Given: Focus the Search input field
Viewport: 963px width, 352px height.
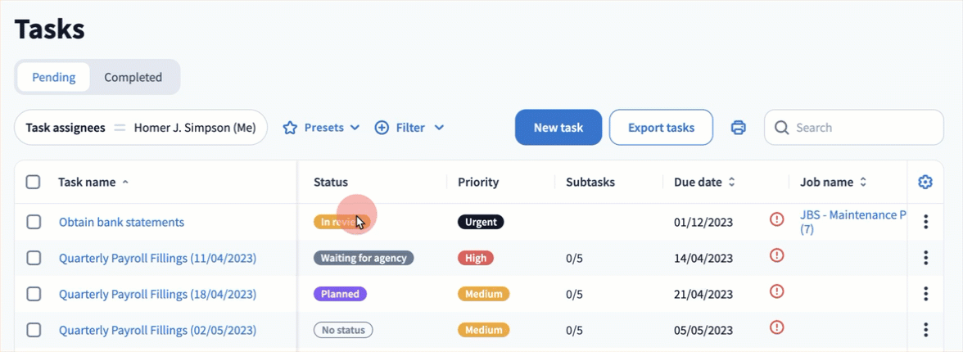Looking at the screenshot, I should click(864, 128).
